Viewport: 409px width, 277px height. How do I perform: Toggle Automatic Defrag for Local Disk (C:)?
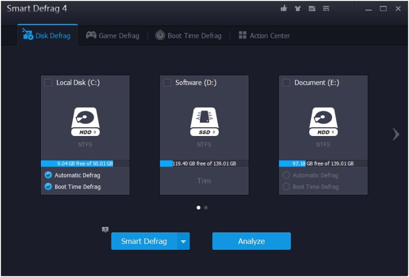[x=48, y=175]
